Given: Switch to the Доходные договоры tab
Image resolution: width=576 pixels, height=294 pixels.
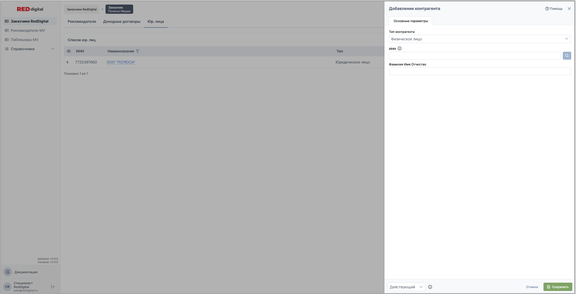Looking at the screenshot, I should pos(122,22).
